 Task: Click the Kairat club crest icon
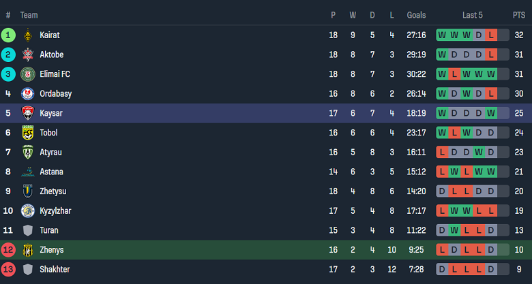click(28, 35)
